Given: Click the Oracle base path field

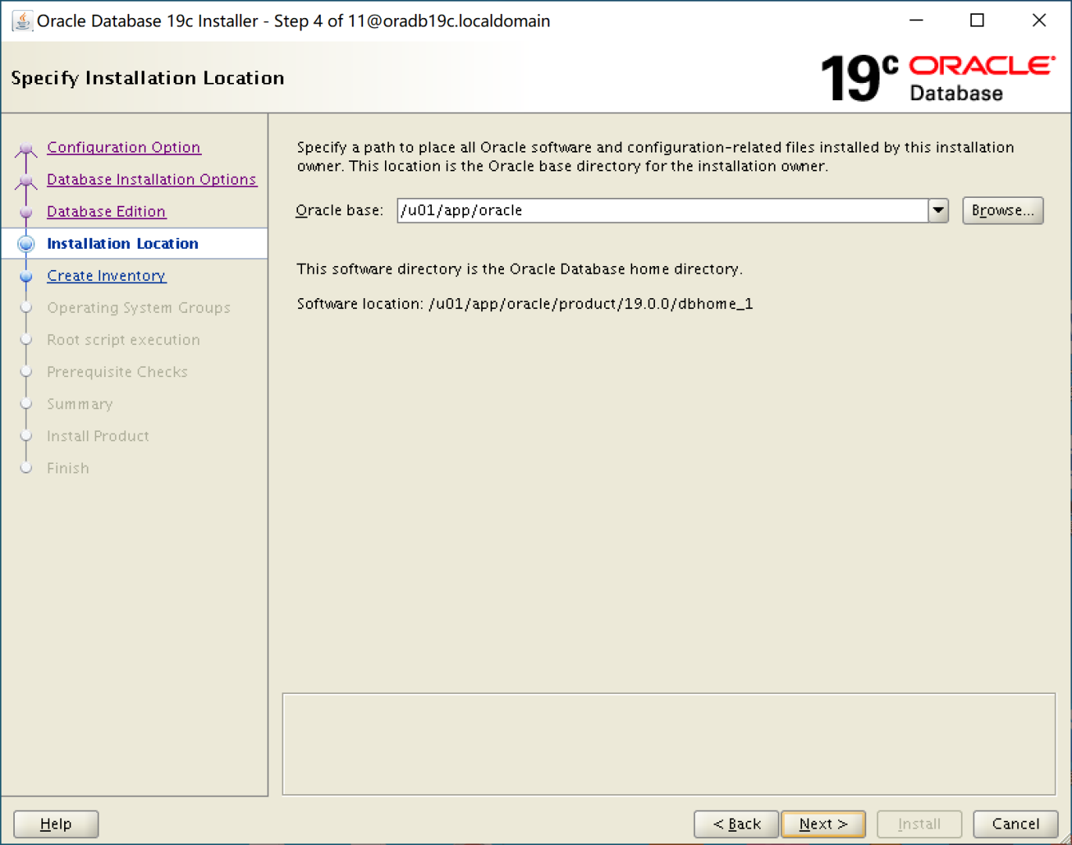Looking at the screenshot, I should [663, 210].
